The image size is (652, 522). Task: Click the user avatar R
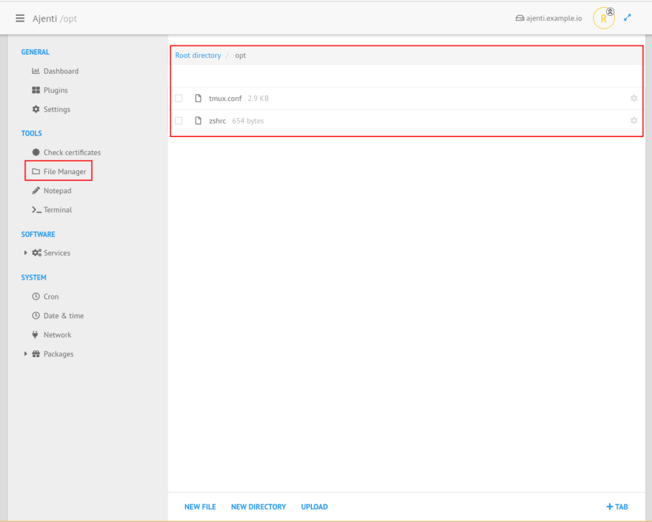click(603, 19)
